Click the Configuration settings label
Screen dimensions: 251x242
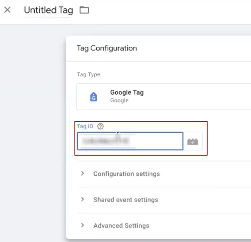pos(126,174)
